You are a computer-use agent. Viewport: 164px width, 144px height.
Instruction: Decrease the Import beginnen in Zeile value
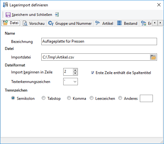click(x=75, y=73)
